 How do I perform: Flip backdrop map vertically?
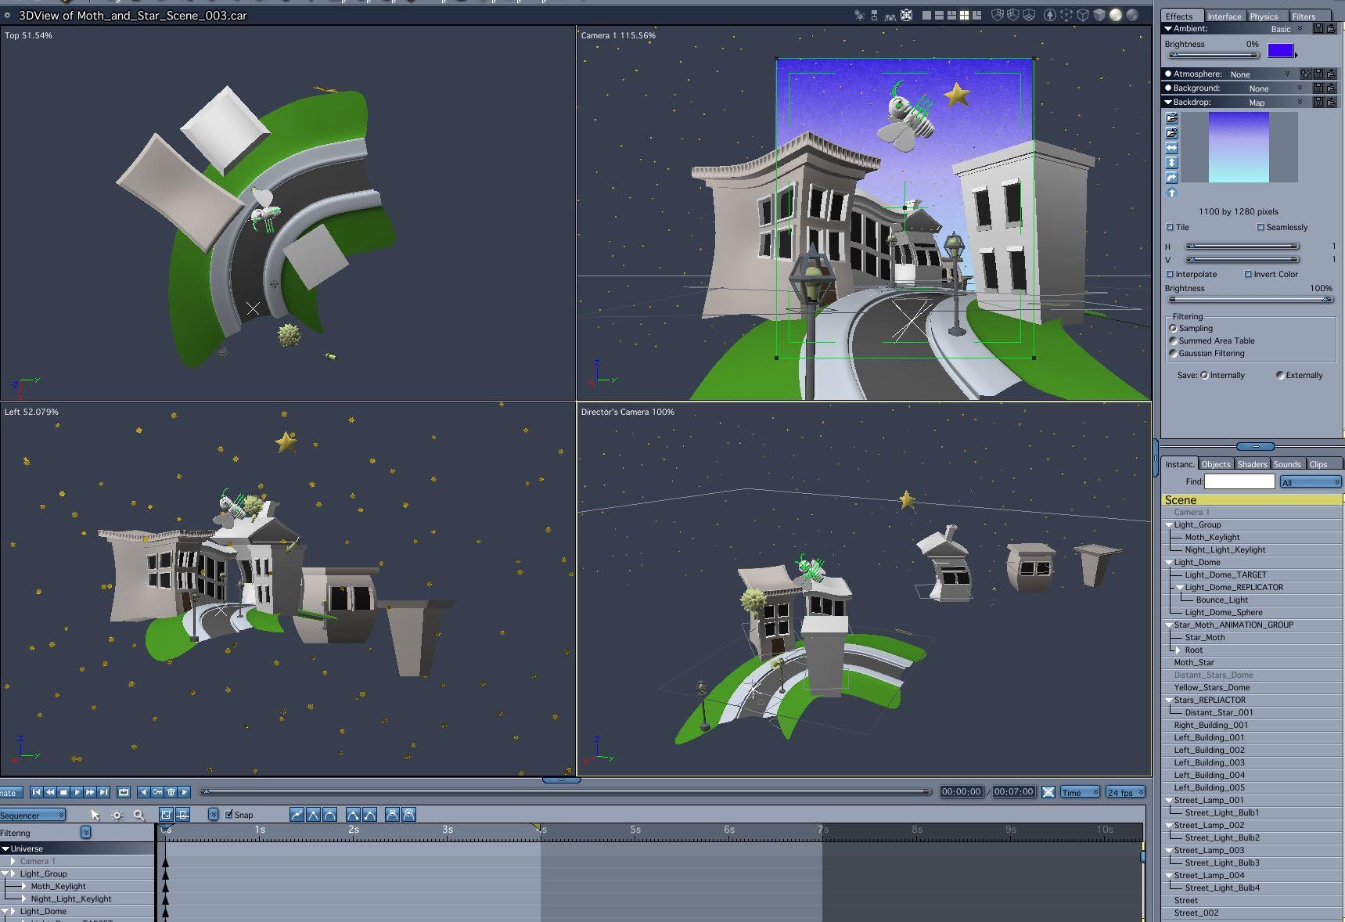pos(1171,163)
